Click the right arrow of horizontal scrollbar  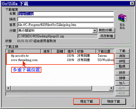[x=112, y=88]
